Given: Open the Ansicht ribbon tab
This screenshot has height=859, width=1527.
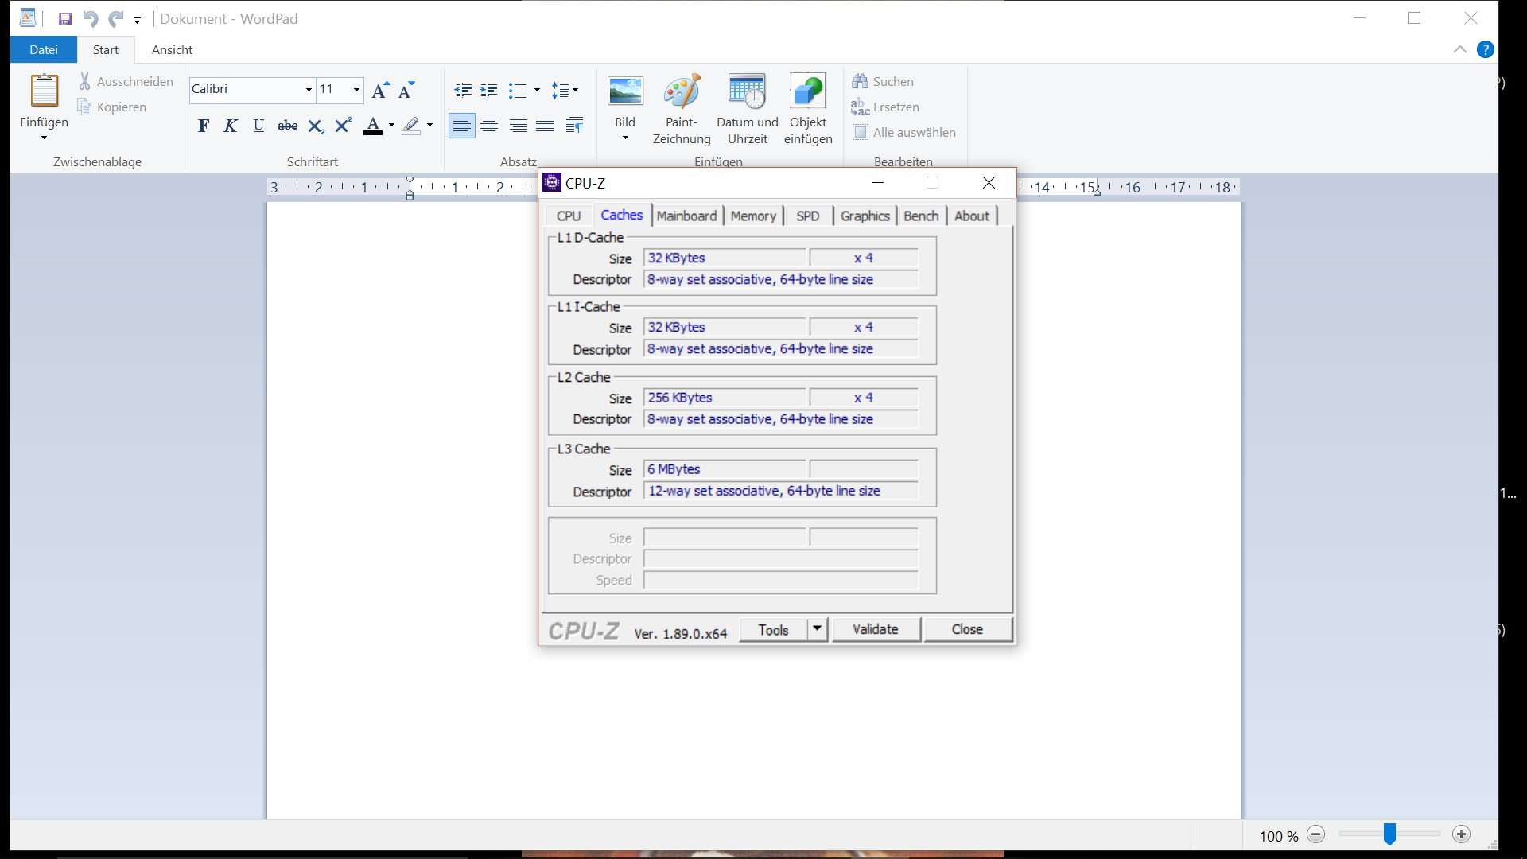Looking at the screenshot, I should [172, 49].
